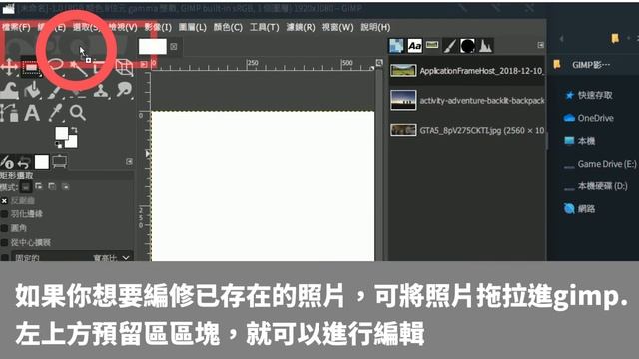Viewport: 639px width, 359px height.
Task: Open the white Images tab beside Undo History
Action: [x=42, y=162]
